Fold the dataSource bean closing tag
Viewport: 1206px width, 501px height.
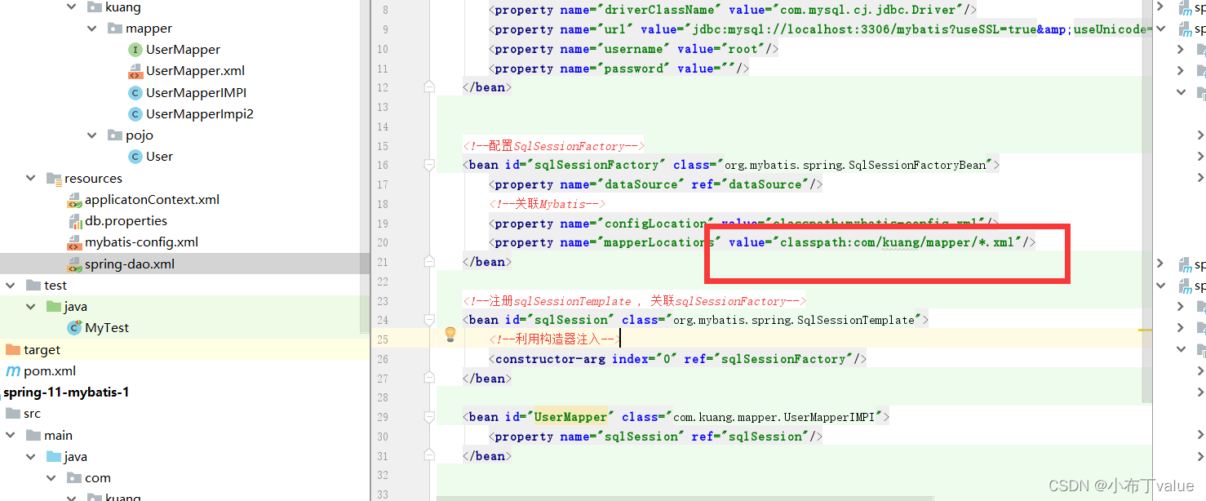click(x=429, y=87)
